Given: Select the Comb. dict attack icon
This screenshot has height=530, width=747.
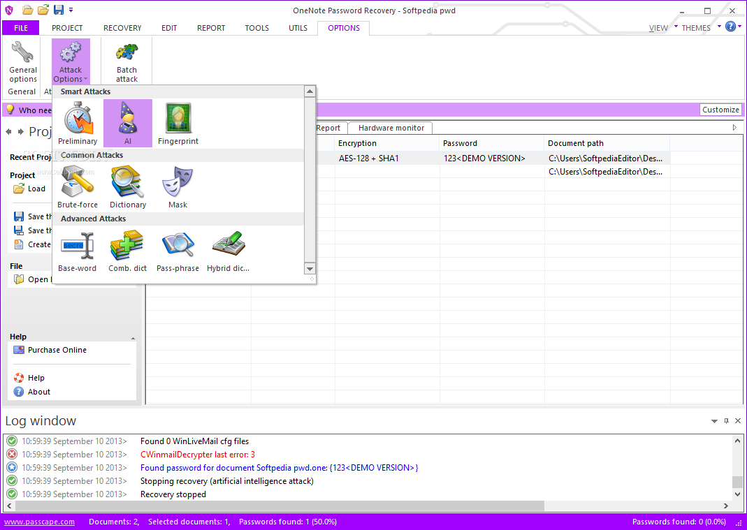Looking at the screenshot, I should pyautogui.click(x=128, y=251).
